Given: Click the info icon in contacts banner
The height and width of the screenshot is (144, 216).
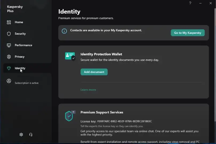Looking at the screenshot, I should [x=64, y=31].
